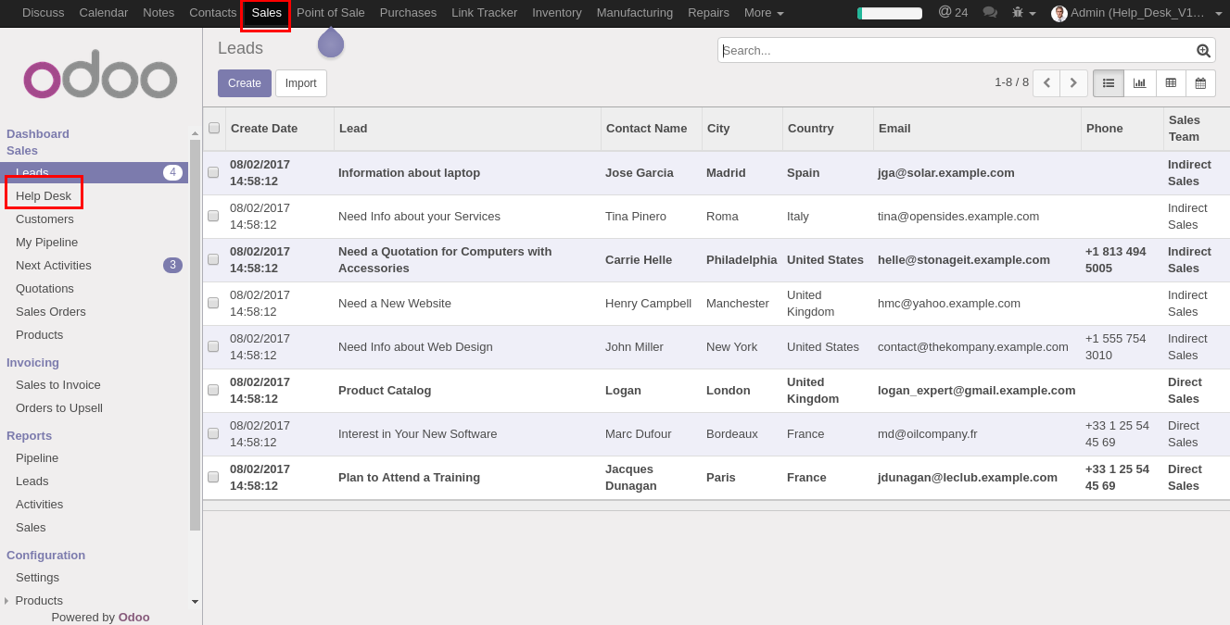
Task: Go to the previous page of leads
Action: [1046, 83]
